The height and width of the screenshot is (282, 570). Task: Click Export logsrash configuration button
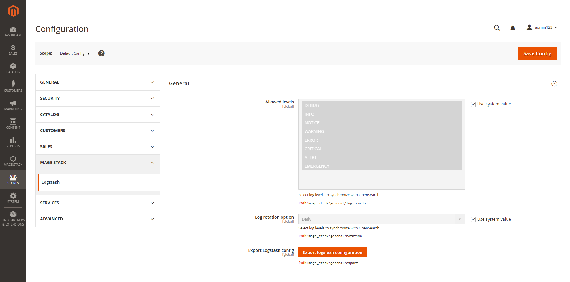point(332,252)
